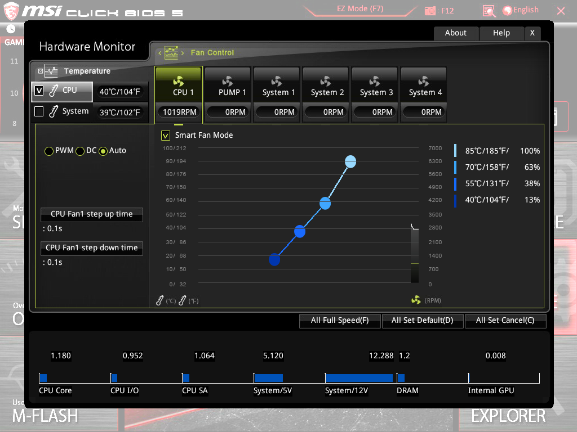The width and height of the screenshot is (577, 432).
Task: Uncheck Smart Fan Mode
Action: 166,136
